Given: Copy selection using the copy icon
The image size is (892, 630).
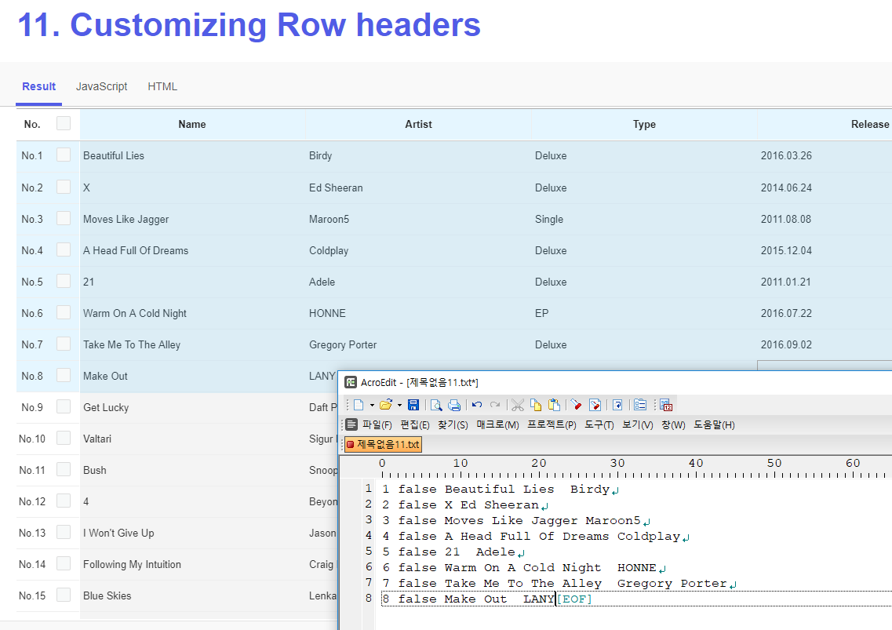Looking at the screenshot, I should tap(536, 404).
